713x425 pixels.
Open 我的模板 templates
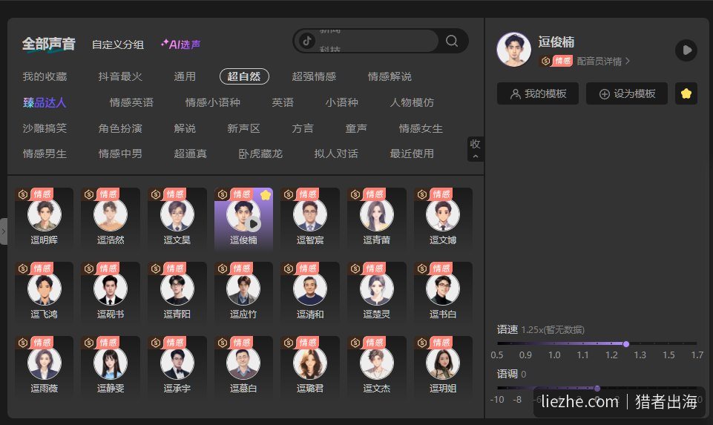[x=538, y=93]
